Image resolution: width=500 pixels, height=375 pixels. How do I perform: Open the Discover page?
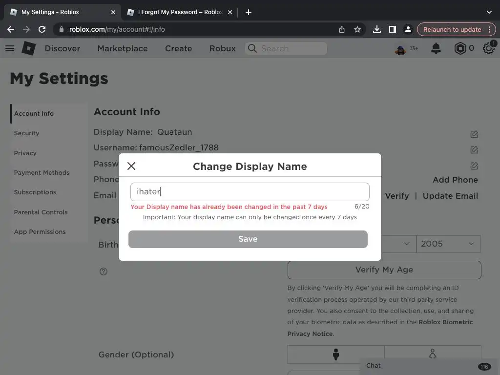(62, 48)
